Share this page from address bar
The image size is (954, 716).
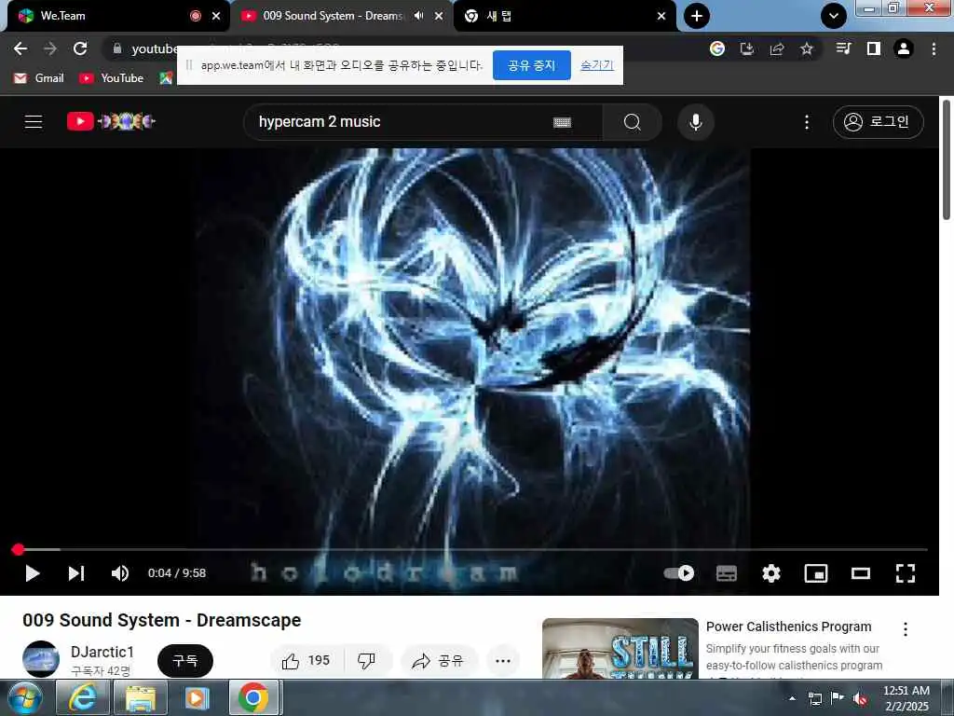(777, 48)
